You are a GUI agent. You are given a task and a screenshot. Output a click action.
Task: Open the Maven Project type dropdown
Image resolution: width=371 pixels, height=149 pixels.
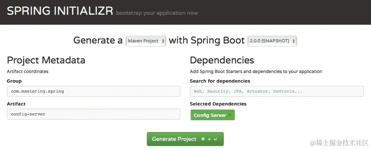tap(146, 41)
